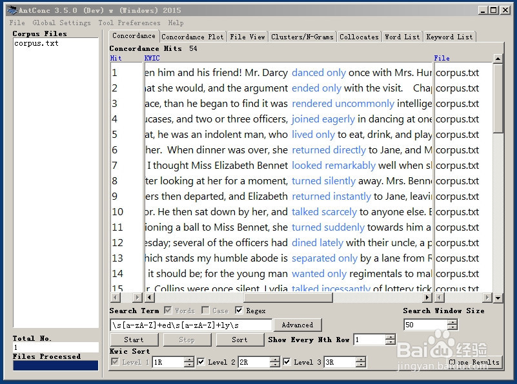Click the File column header
Image resolution: width=517 pixels, height=384 pixels.
[x=442, y=58]
